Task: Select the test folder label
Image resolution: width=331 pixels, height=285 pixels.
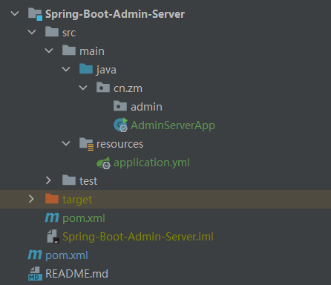Action: click(x=88, y=181)
